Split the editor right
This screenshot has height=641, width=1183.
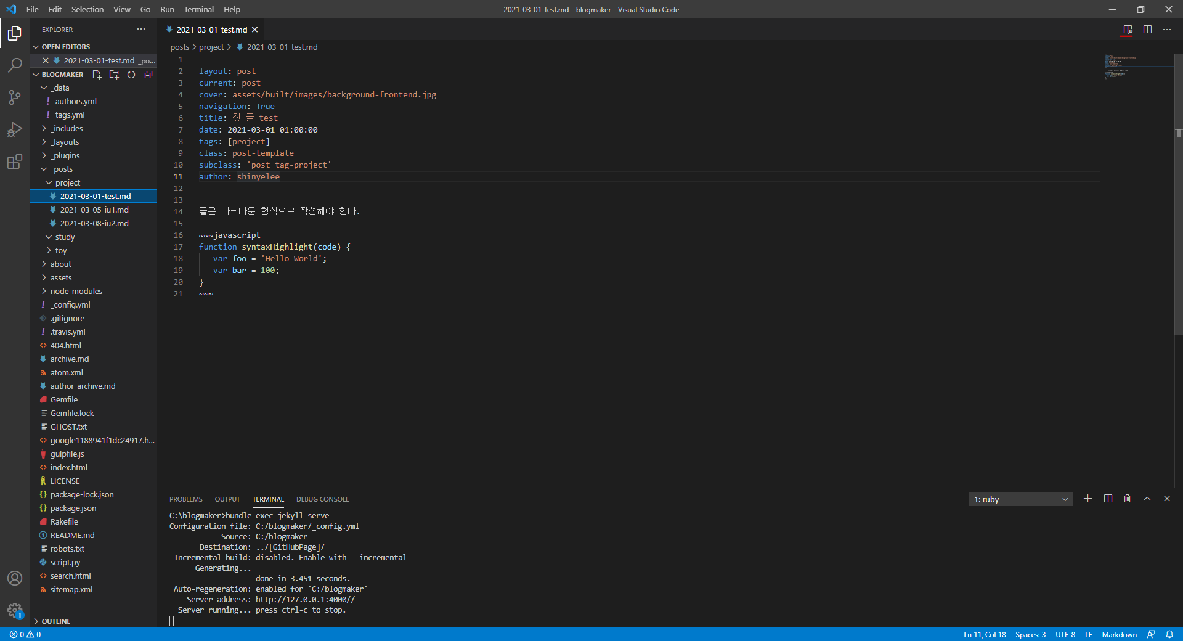point(1147,29)
